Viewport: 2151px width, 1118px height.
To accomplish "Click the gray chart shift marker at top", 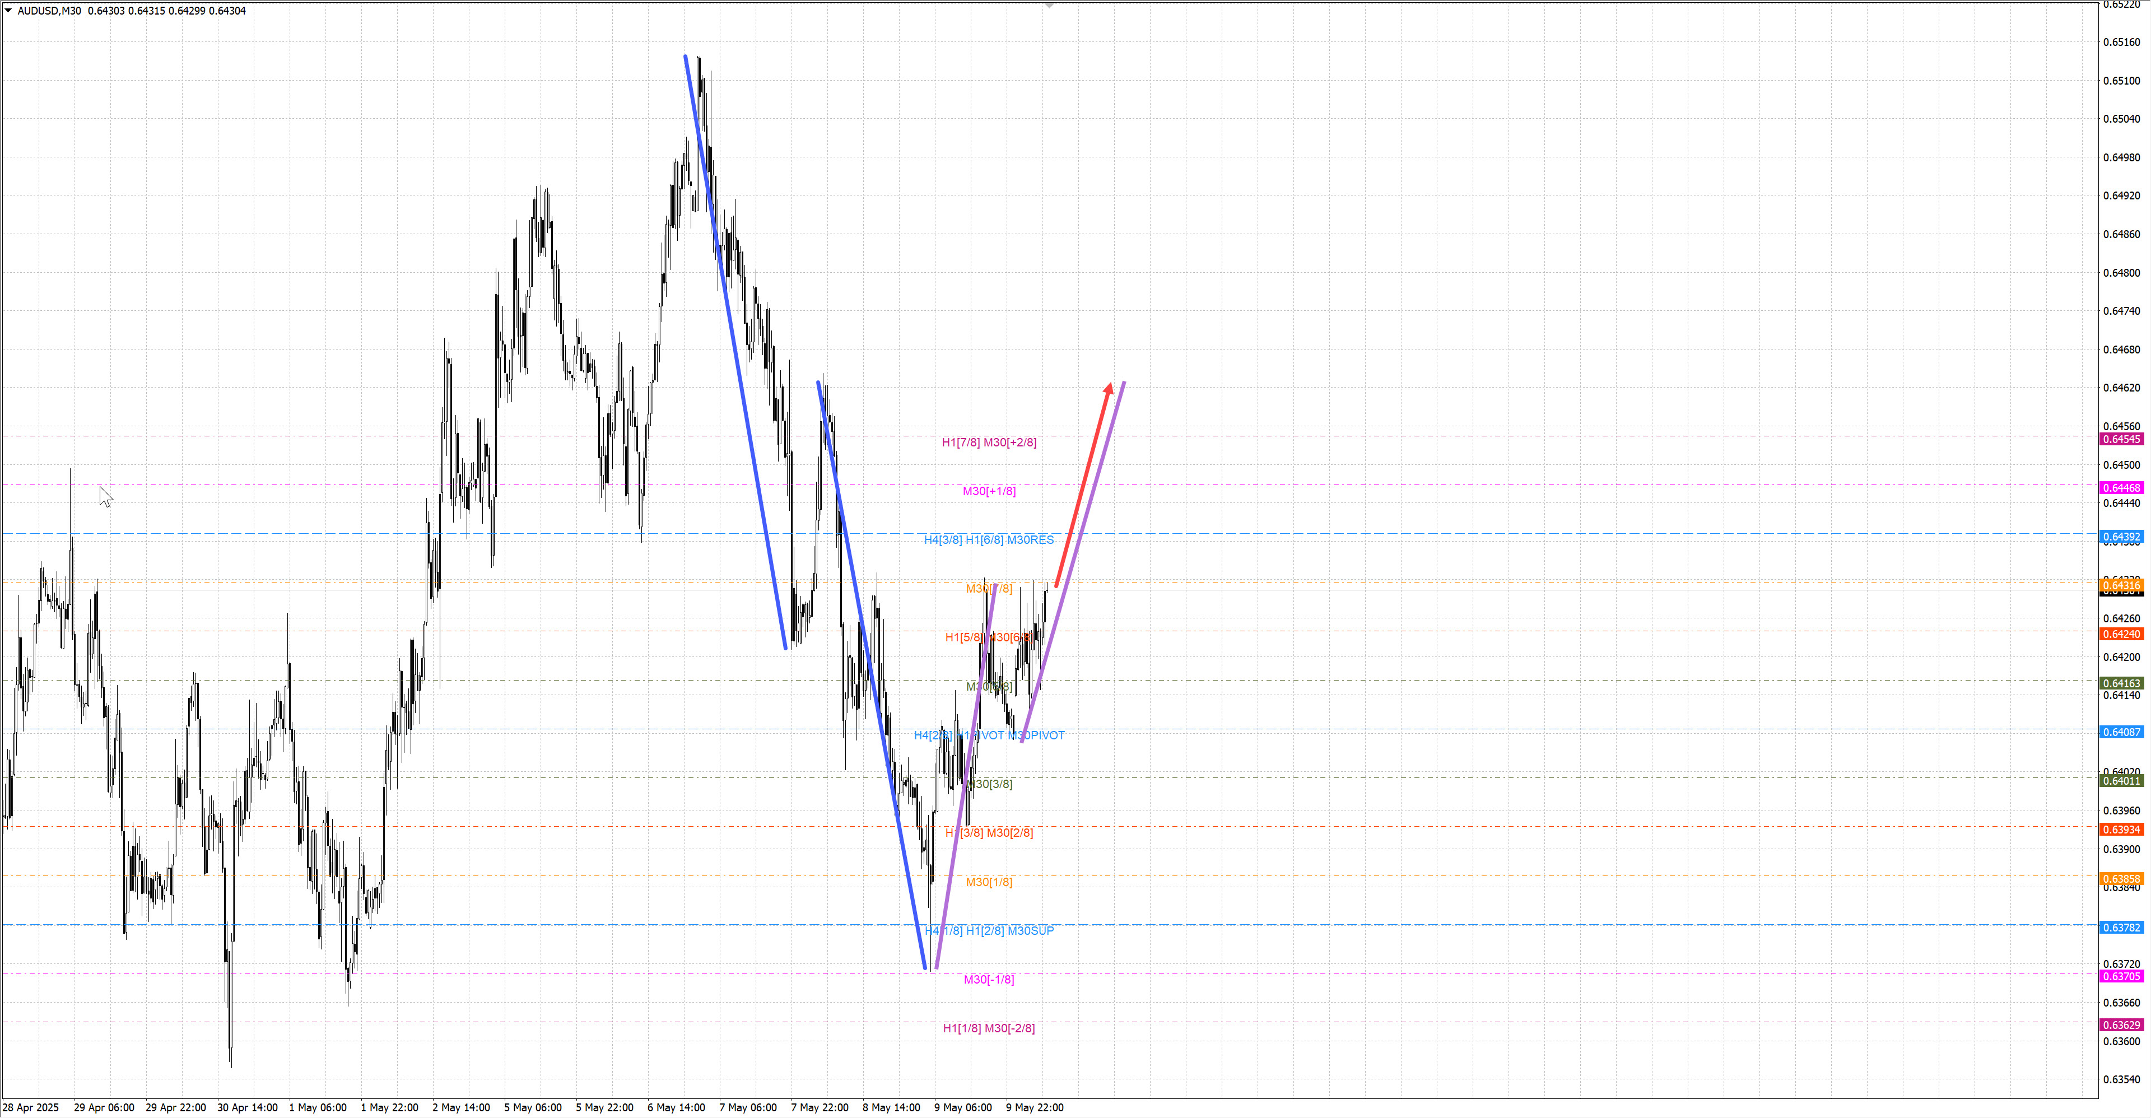I will click(x=1050, y=5).
